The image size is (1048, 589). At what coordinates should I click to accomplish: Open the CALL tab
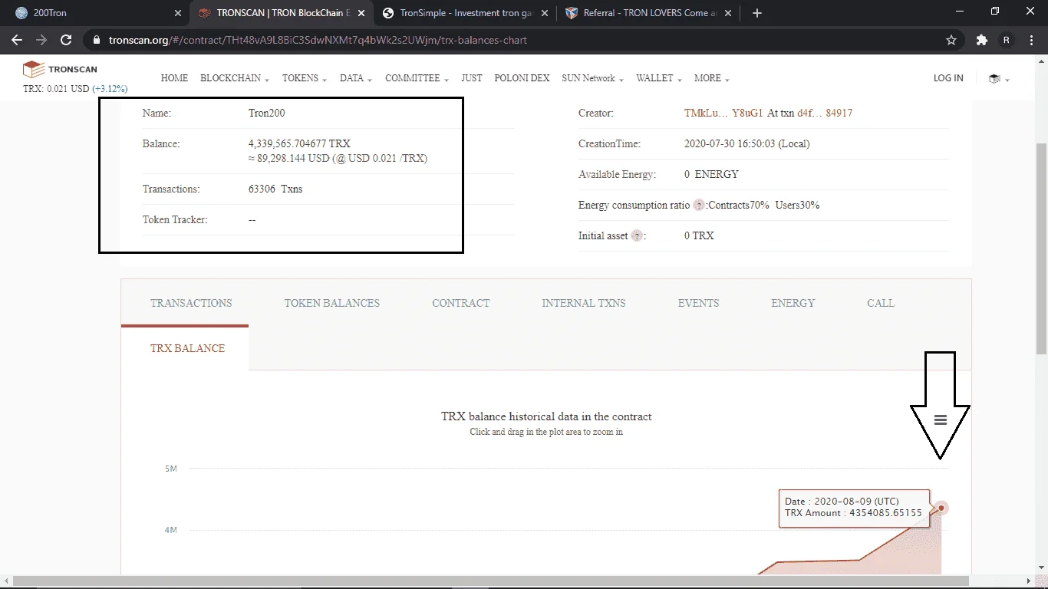point(881,303)
